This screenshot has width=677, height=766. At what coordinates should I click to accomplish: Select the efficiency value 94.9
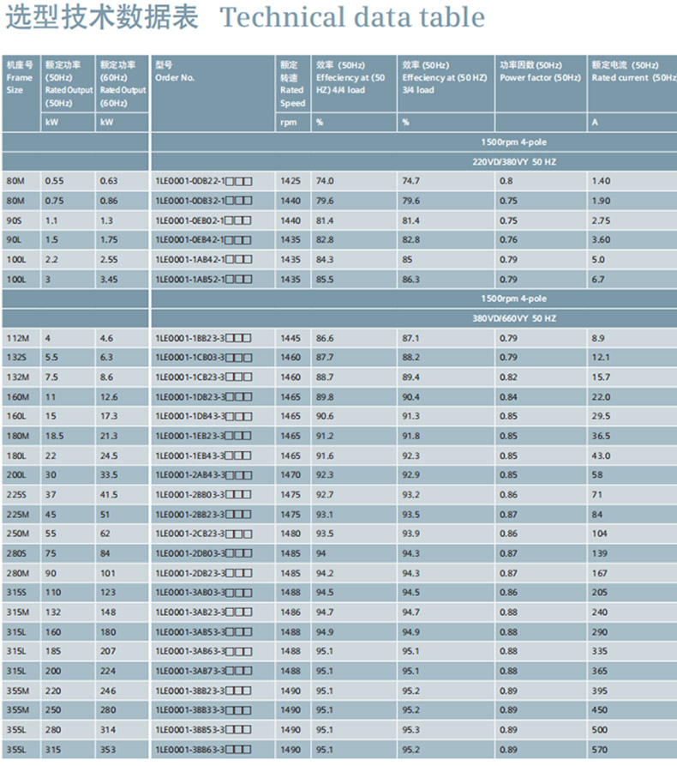325,632
